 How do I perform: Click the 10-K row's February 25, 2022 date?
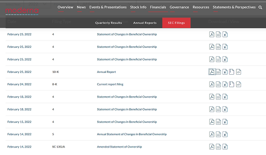point(20,72)
